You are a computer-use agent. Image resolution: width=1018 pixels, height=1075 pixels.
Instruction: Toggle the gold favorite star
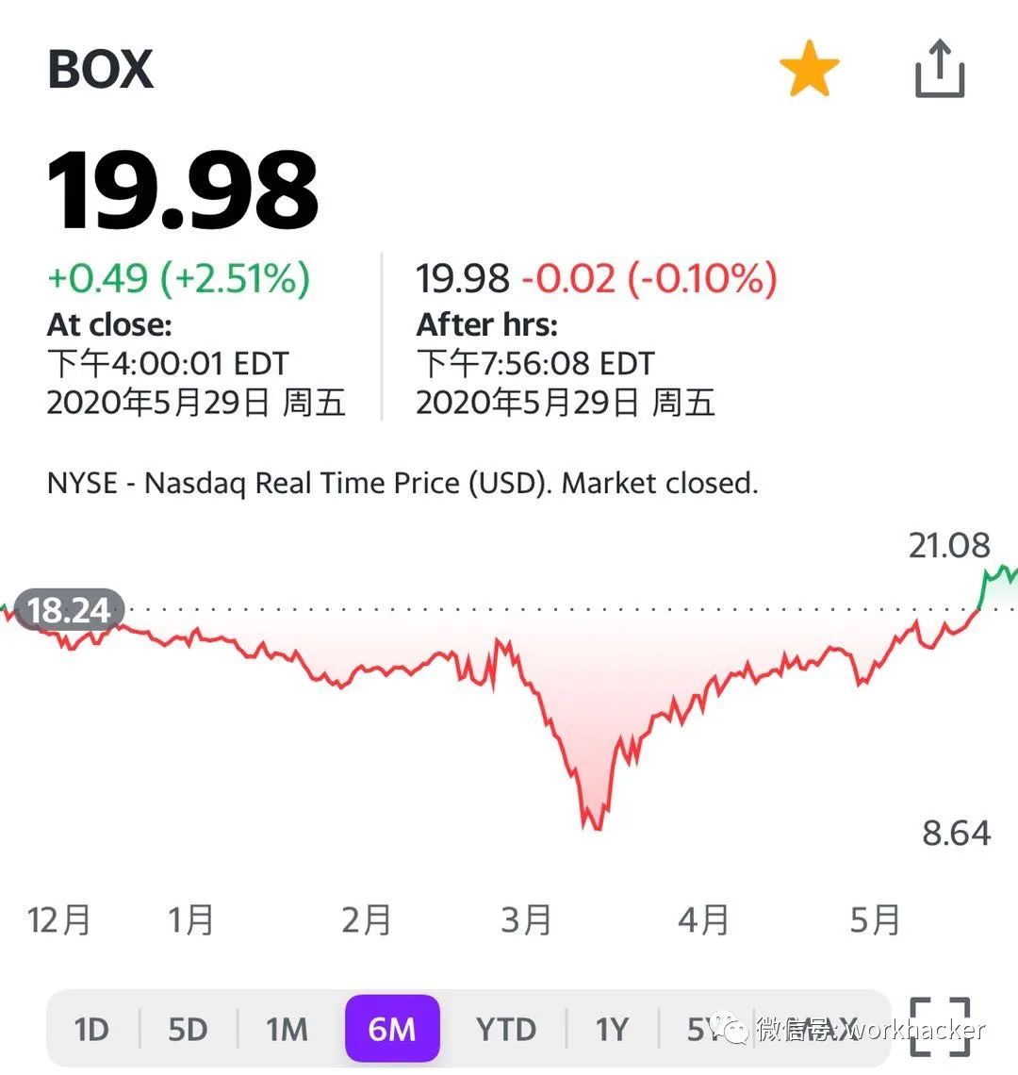click(809, 69)
